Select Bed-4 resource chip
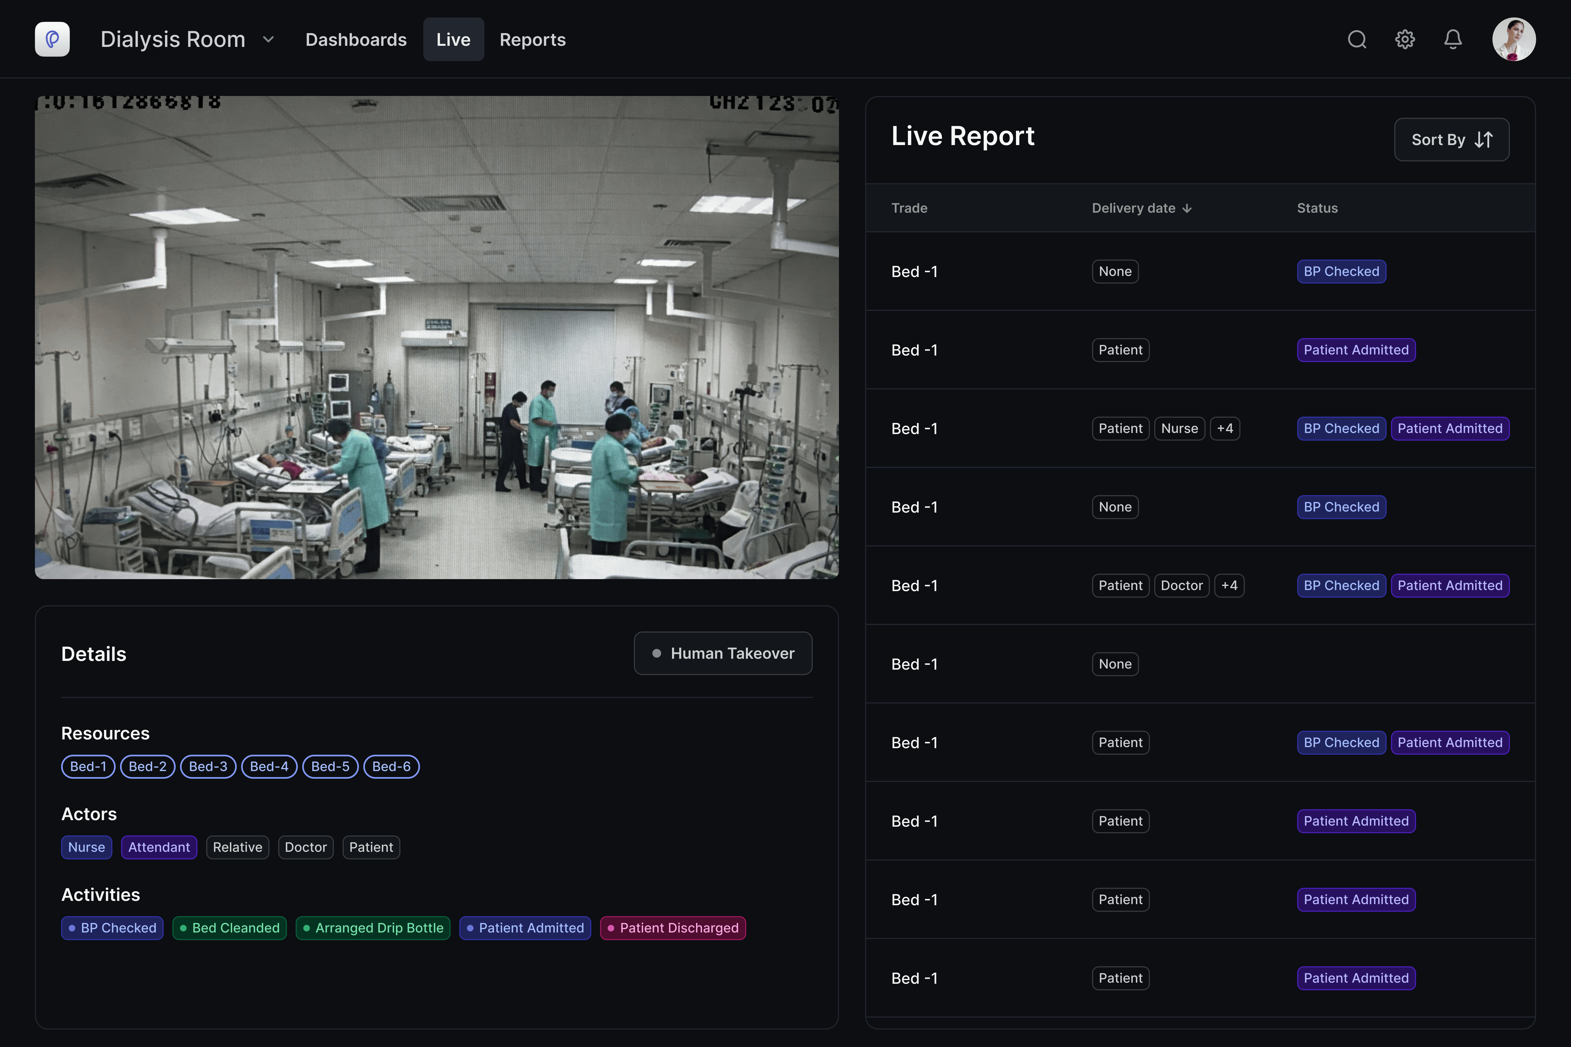This screenshot has height=1047, width=1571. pos(269,766)
